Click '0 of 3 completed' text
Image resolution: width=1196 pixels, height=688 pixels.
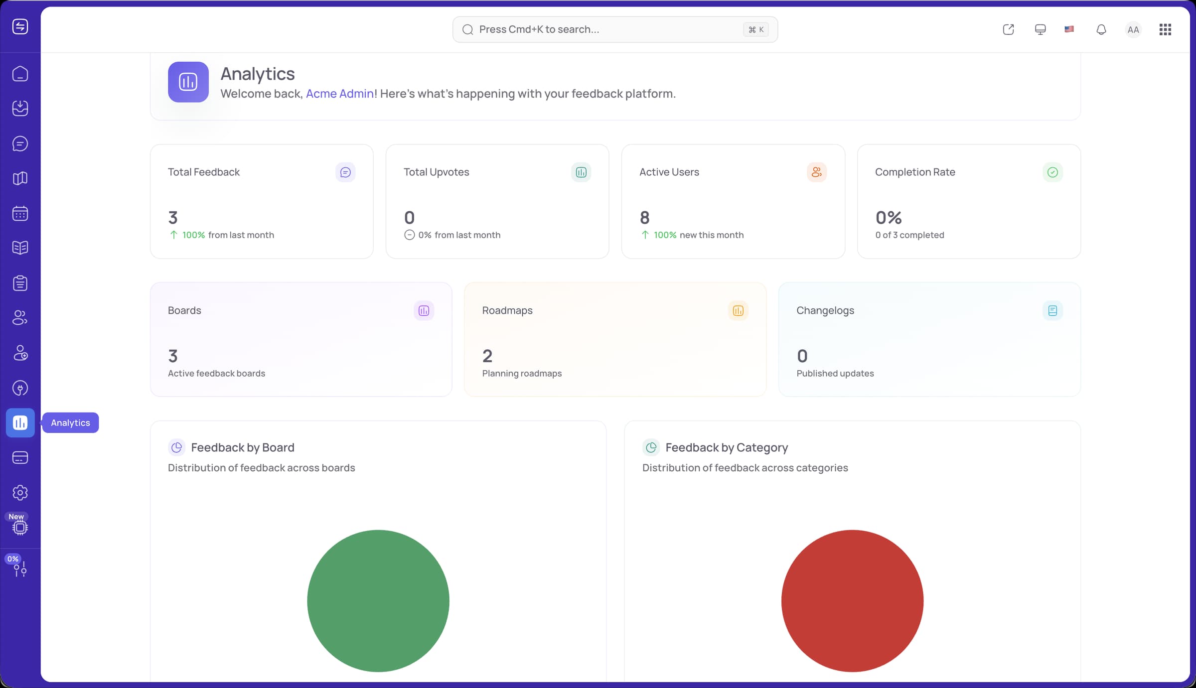909,235
